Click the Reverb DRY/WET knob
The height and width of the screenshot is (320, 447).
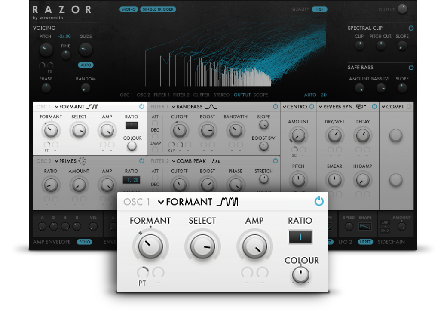(x=334, y=135)
